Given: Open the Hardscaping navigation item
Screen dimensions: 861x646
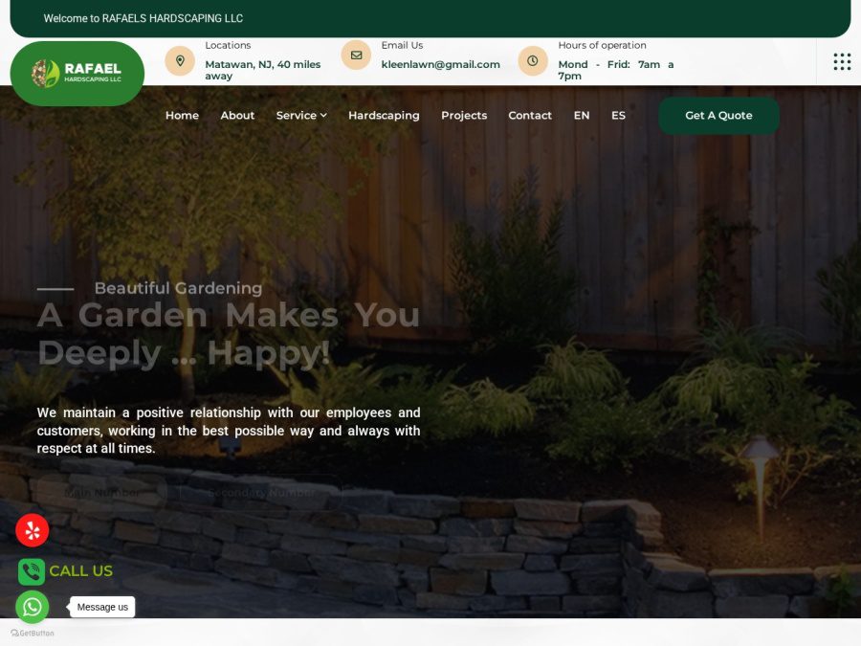Looking at the screenshot, I should (384, 115).
